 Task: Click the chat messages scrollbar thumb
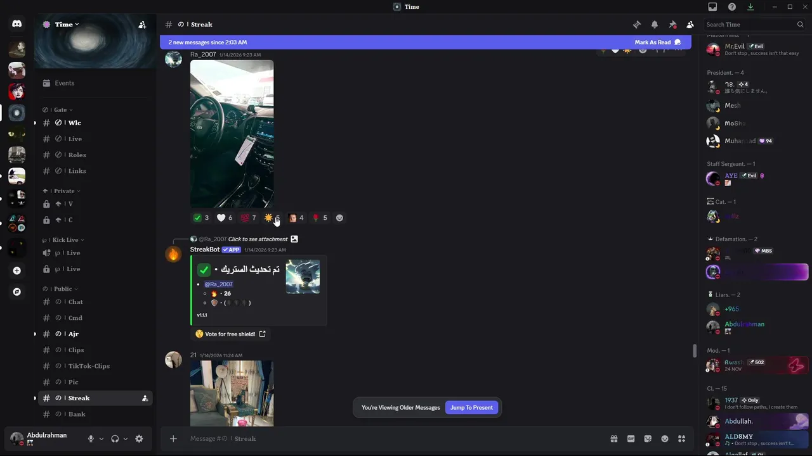pyautogui.click(x=695, y=351)
